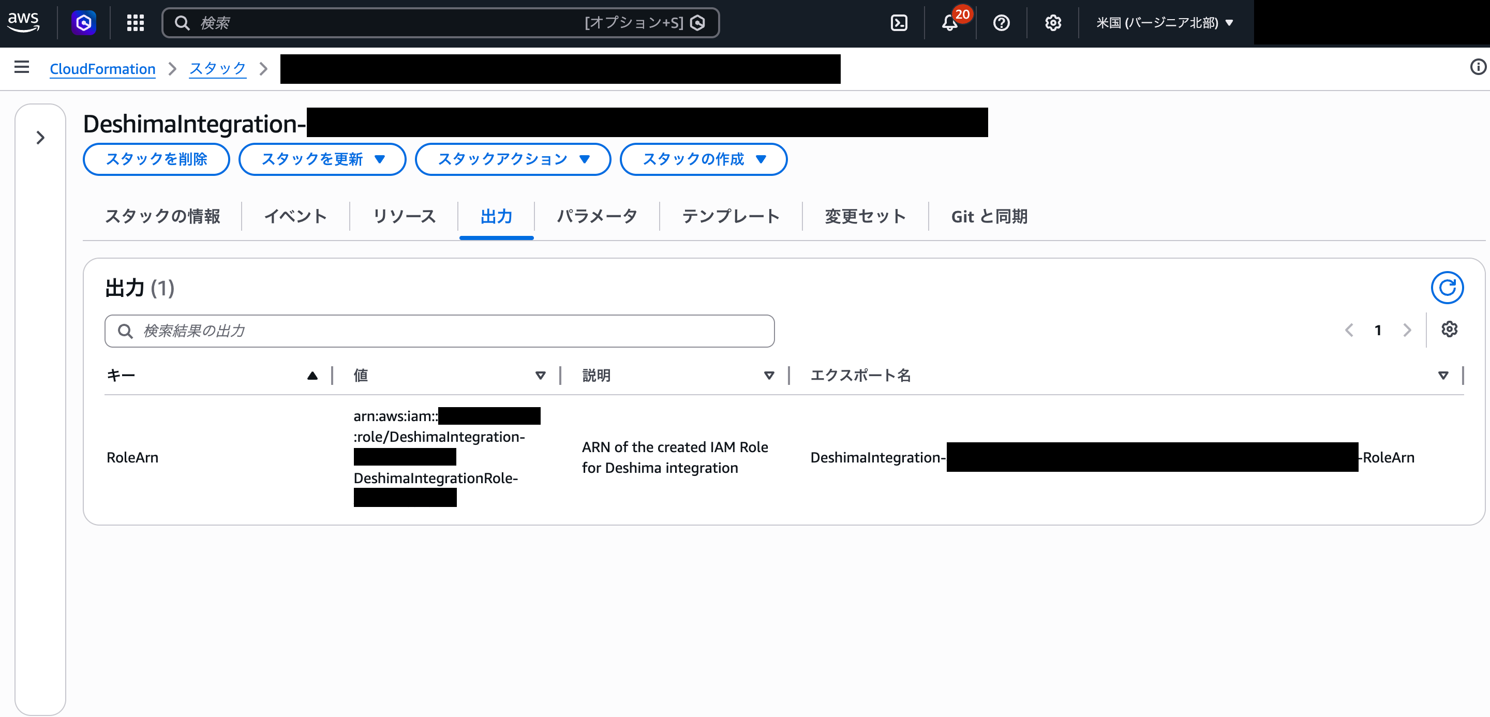
Task: Launch CloudShell terminal icon
Action: (x=899, y=23)
